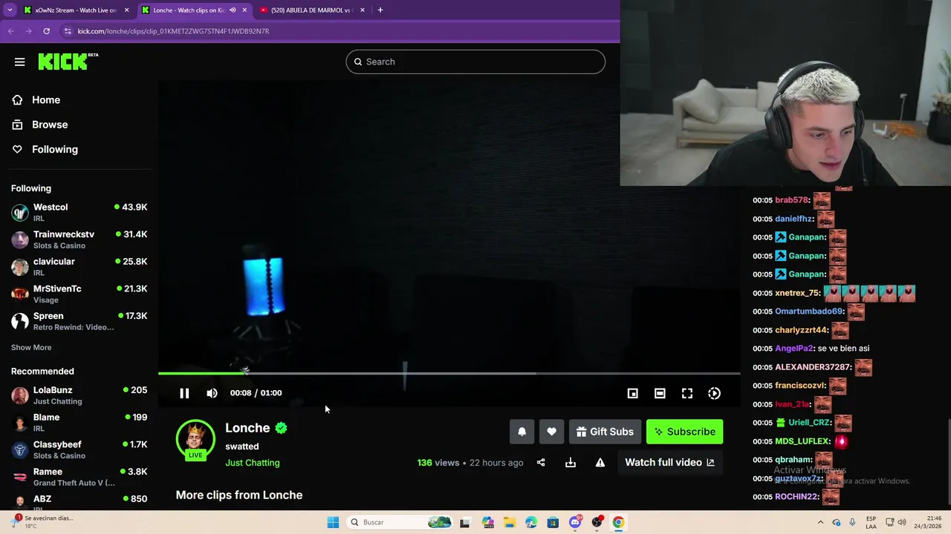Open Browse in sidebar

coord(50,125)
